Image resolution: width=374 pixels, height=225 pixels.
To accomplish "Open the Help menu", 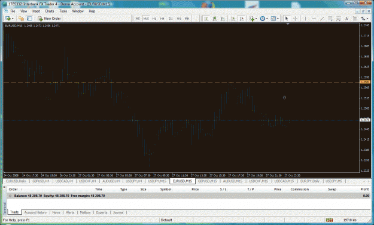I will (92, 11).
